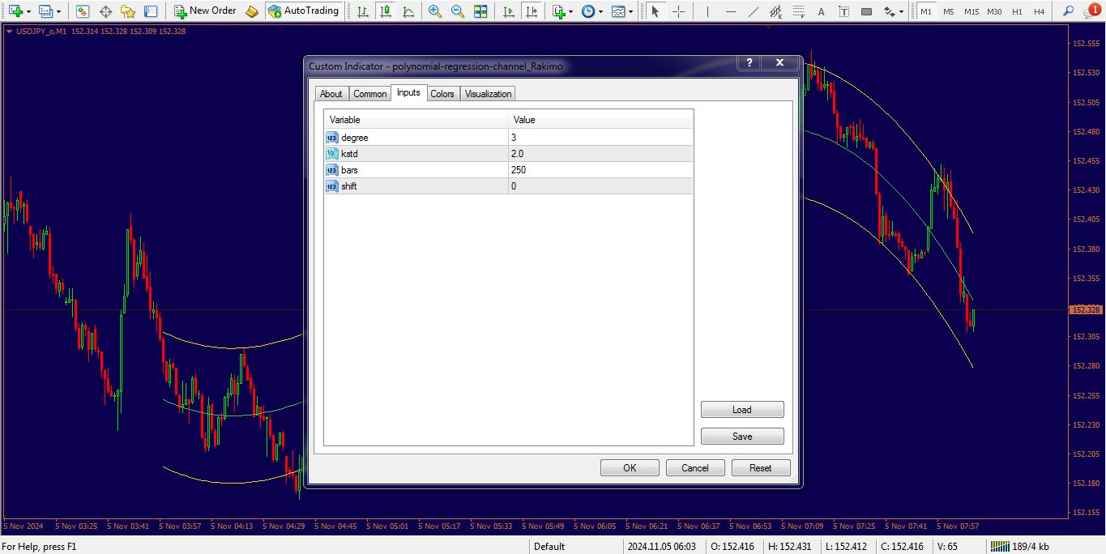Image resolution: width=1106 pixels, height=554 pixels.
Task: Switch chart to line chart mode
Action: point(408,11)
